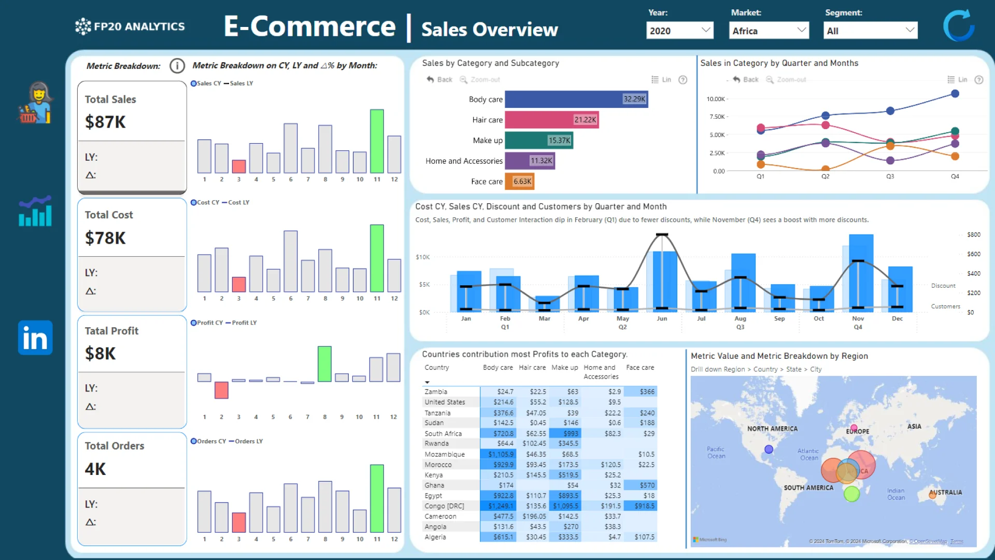
Task: Click the green month 11 bar in Orders chart
Action: click(377, 498)
